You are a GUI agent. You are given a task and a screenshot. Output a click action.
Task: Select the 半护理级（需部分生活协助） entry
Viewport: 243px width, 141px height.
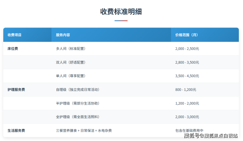[77, 103]
